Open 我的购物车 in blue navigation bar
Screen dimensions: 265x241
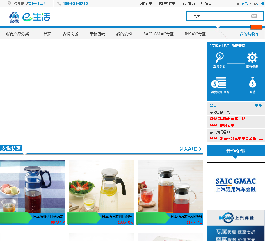click(250, 34)
